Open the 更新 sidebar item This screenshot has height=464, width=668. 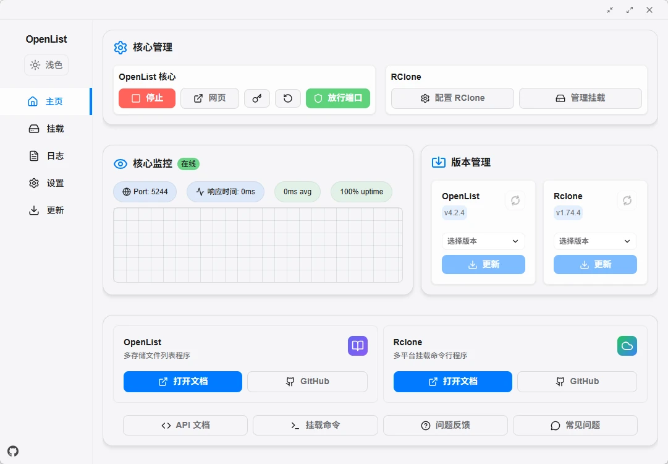pyautogui.click(x=46, y=211)
